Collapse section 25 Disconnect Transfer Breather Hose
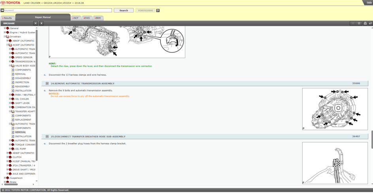This screenshot has height=193, width=373. point(47,136)
